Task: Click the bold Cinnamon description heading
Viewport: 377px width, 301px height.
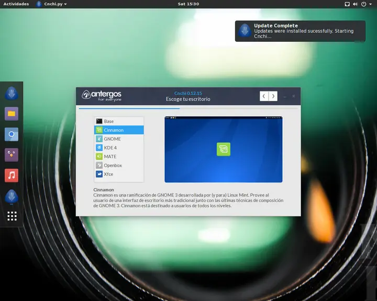Action: pyautogui.click(x=104, y=190)
